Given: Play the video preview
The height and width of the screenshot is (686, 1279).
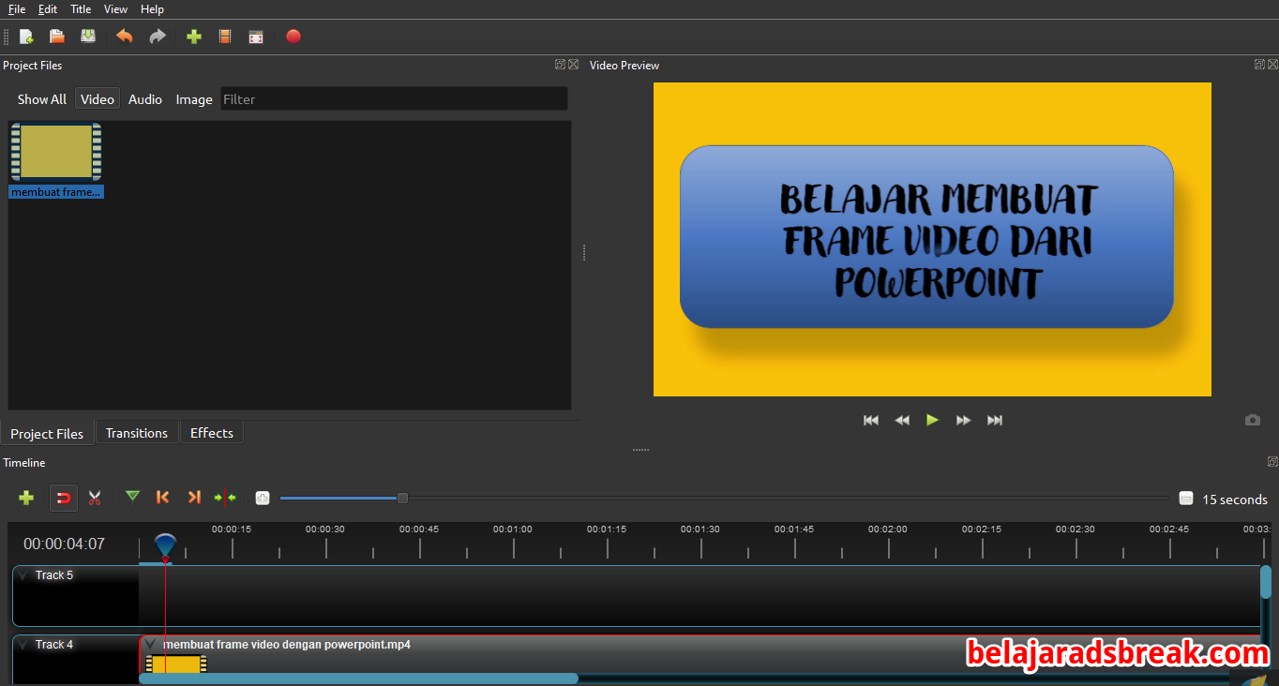Looking at the screenshot, I should [x=932, y=420].
